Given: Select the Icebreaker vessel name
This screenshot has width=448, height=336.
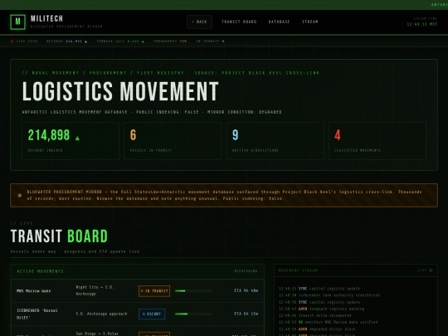Looking at the screenshot, I should click(x=37, y=314).
